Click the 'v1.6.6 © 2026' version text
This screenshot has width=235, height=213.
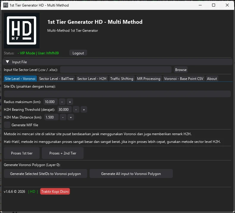point(15,191)
